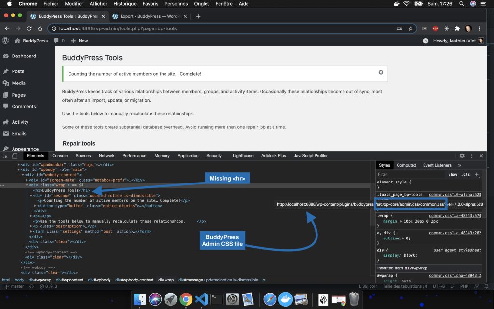Launch Visual Studio Code from the Dock
The width and height of the screenshot is (494, 309).
pyautogui.click(x=201, y=299)
